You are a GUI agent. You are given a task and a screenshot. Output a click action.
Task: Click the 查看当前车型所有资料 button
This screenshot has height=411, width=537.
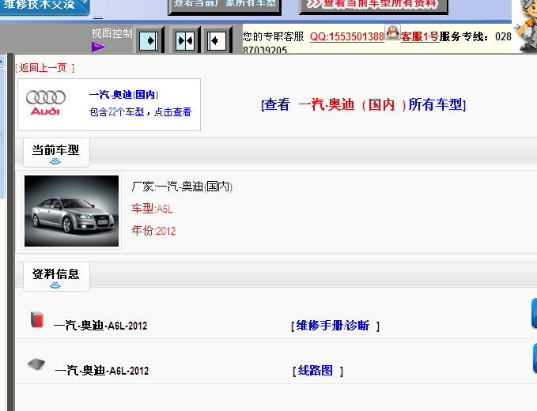[x=373, y=6]
